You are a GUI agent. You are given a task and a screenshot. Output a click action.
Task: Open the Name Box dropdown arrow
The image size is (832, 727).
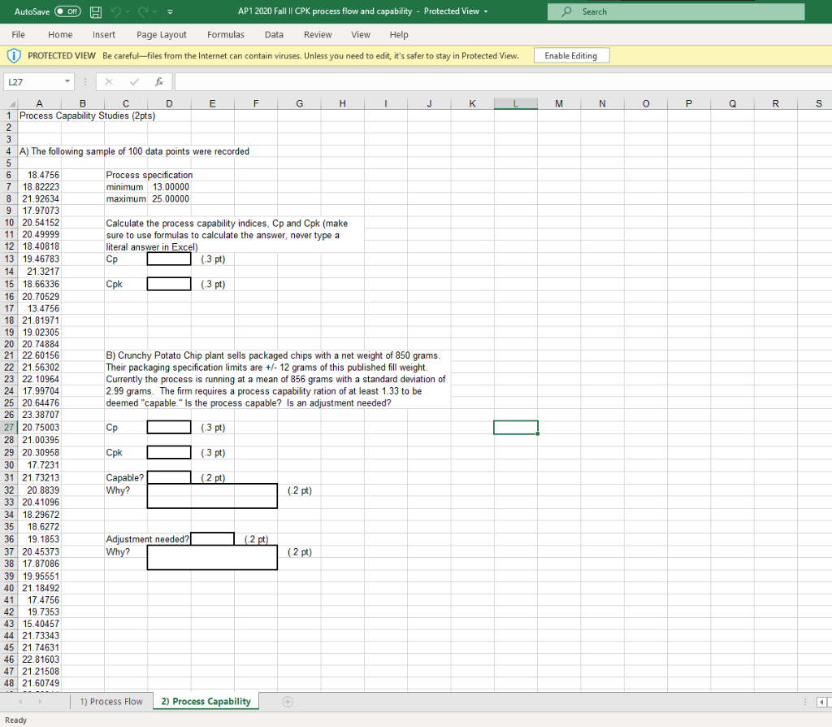[x=66, y=81]
